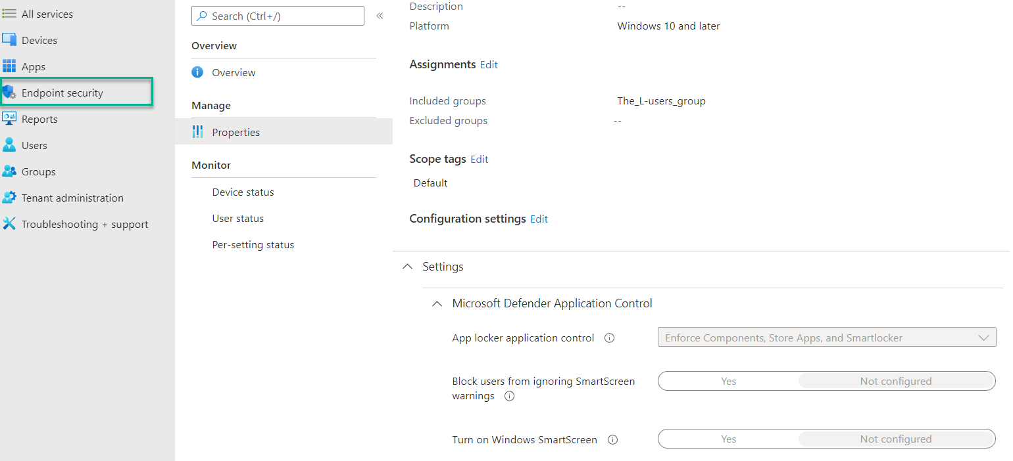The image size is (1013, 461).
Task: Click the Devices monitor icon
Action: [9, 40]
